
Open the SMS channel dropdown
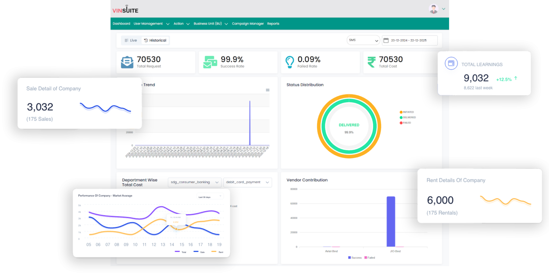pyautogui.click(x=363, y=40)
